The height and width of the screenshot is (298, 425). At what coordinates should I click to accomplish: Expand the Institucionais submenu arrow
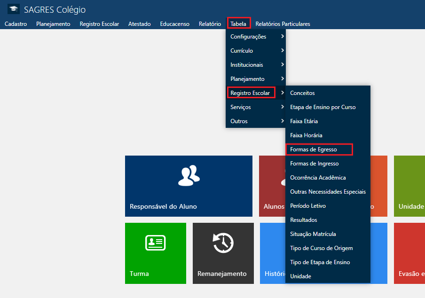282,64
